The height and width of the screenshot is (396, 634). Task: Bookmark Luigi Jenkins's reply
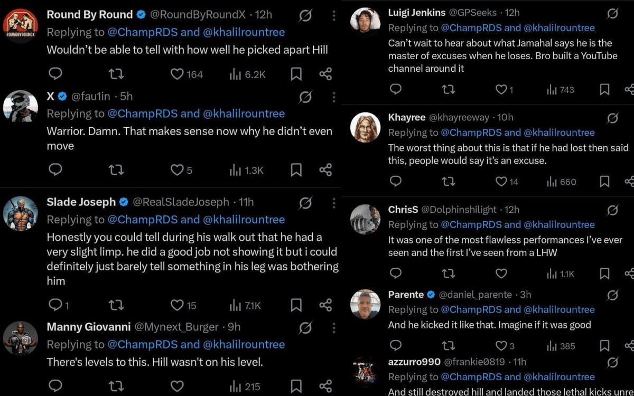pyautogui.click(x=604, y=90)
